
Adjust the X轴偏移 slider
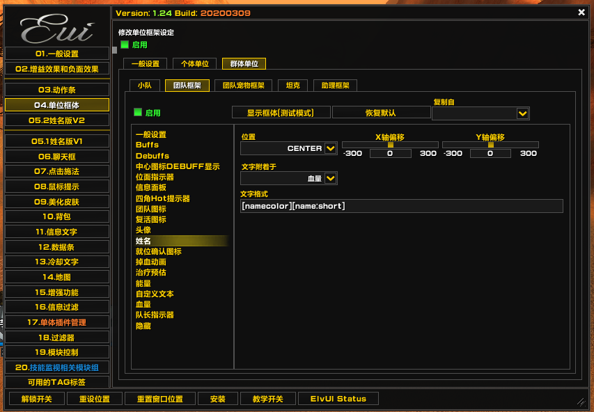[390, 145]
